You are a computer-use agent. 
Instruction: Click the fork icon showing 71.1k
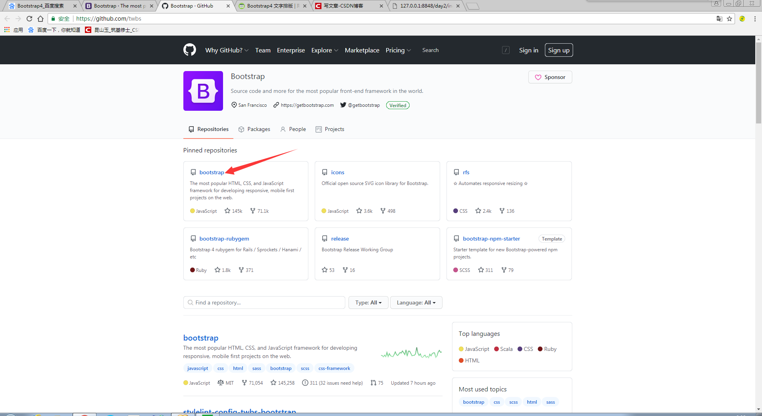coord(253,211)
